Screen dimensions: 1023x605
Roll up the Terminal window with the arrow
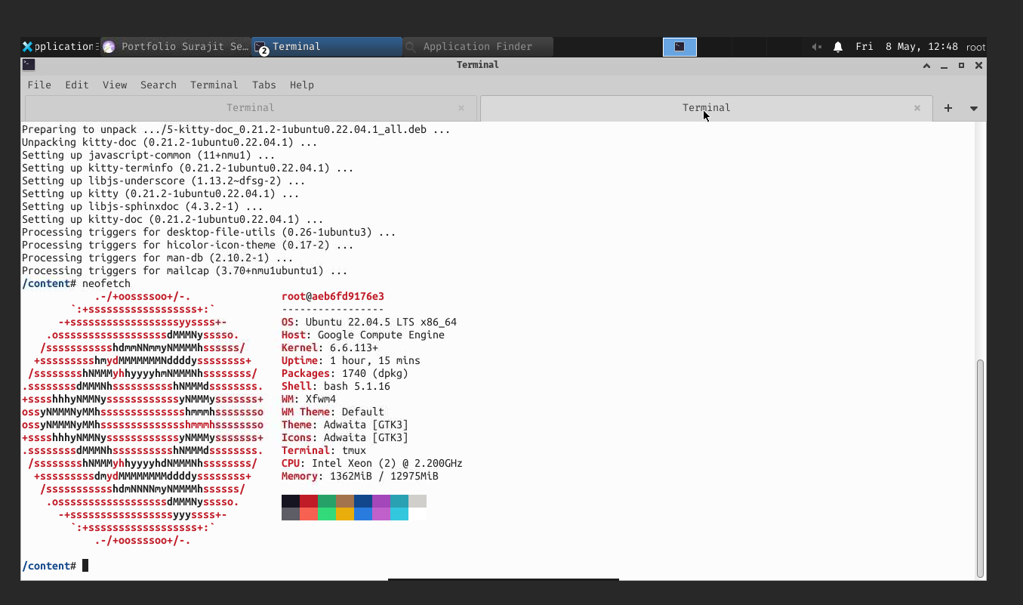926,65
